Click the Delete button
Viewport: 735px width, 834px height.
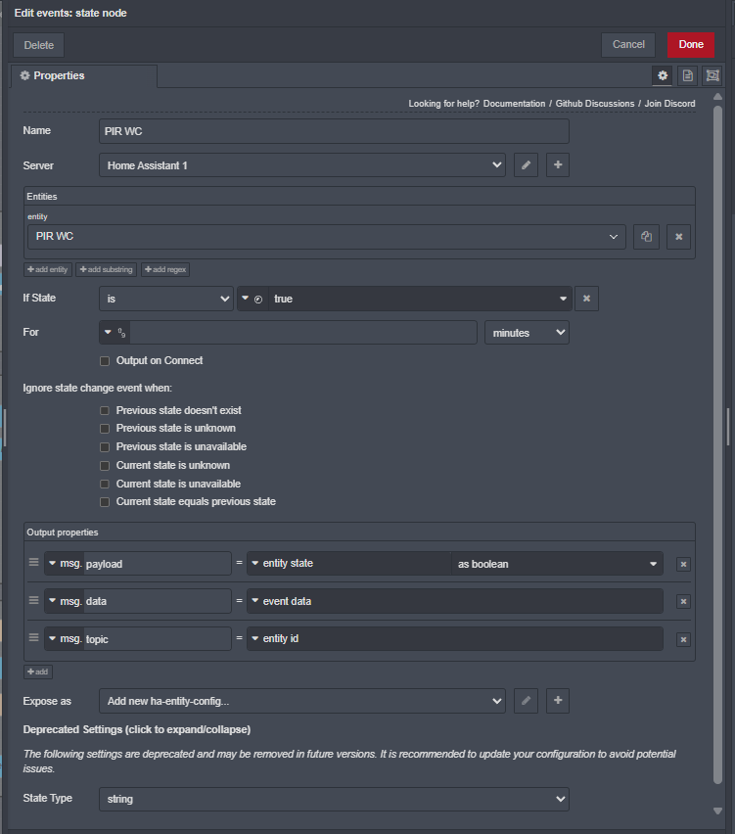pyautogui.click(x=39, y=45)
